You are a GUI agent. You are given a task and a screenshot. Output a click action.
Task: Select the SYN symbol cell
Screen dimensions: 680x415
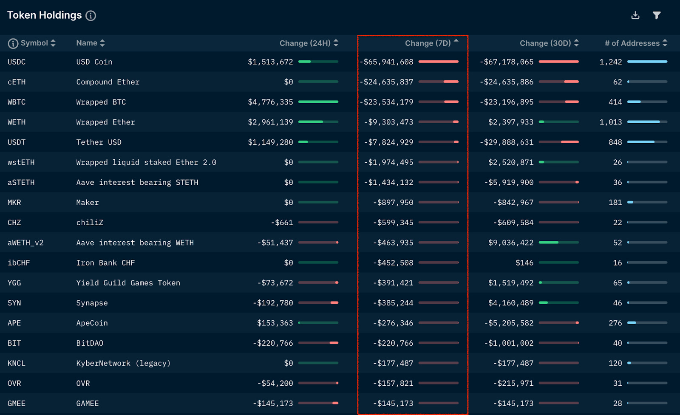(14, 303)
